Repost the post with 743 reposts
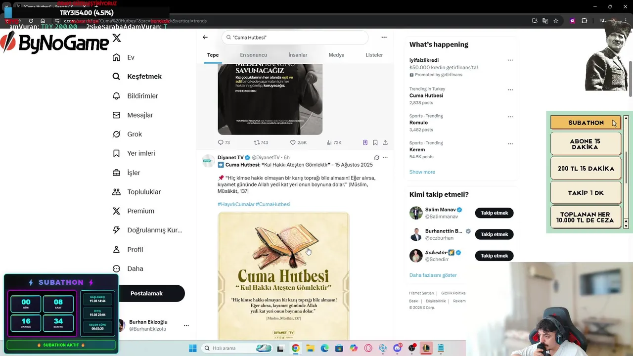 261,142
